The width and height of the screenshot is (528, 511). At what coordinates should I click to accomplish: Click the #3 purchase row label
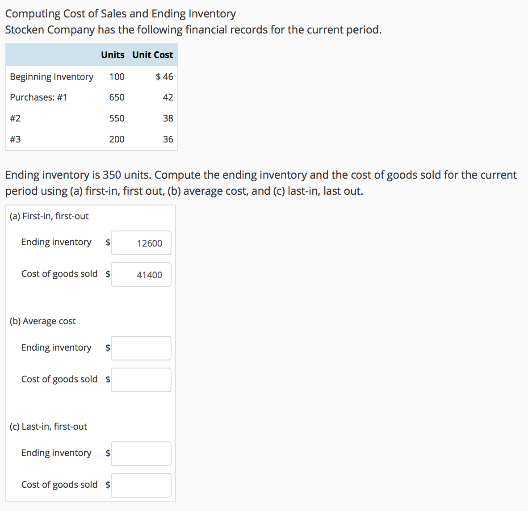click(x=15, y=139)
